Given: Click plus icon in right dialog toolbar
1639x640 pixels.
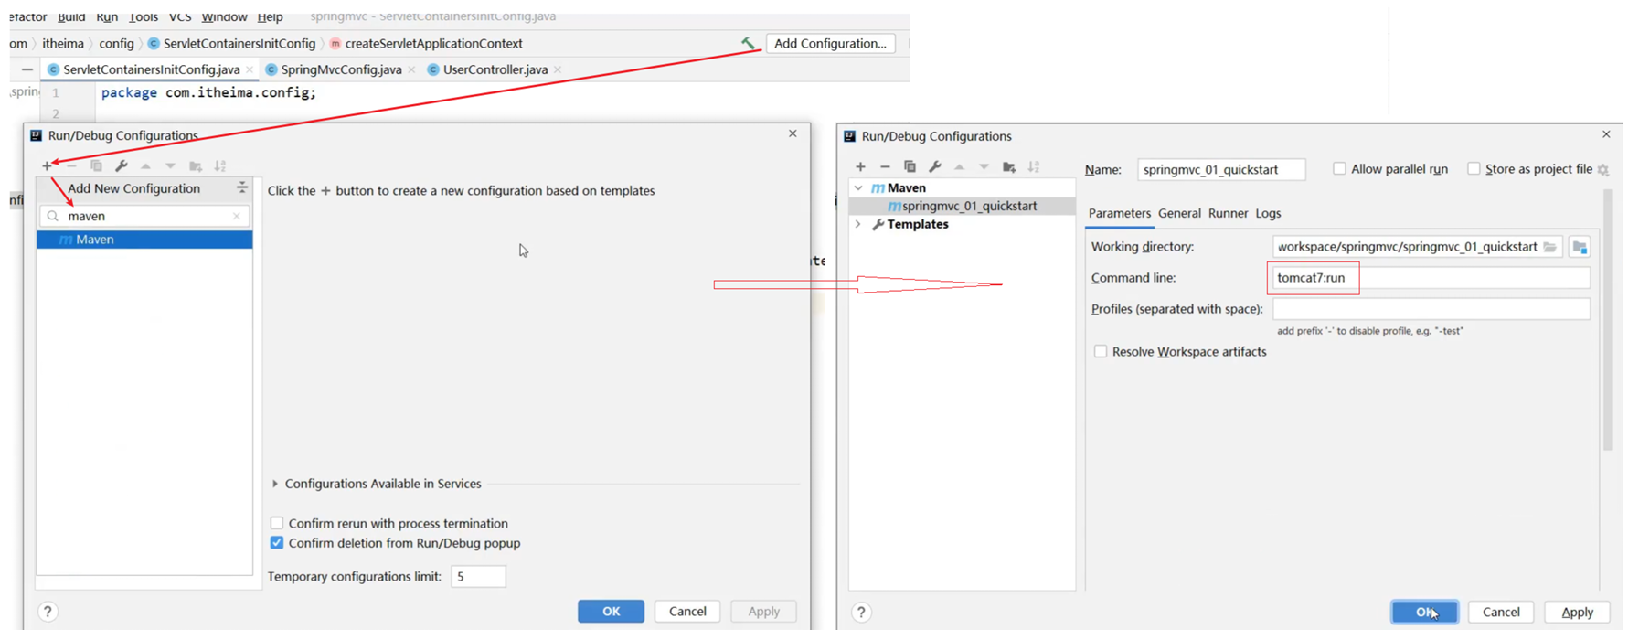Looking at the screenshot, I should pos(860,166).
